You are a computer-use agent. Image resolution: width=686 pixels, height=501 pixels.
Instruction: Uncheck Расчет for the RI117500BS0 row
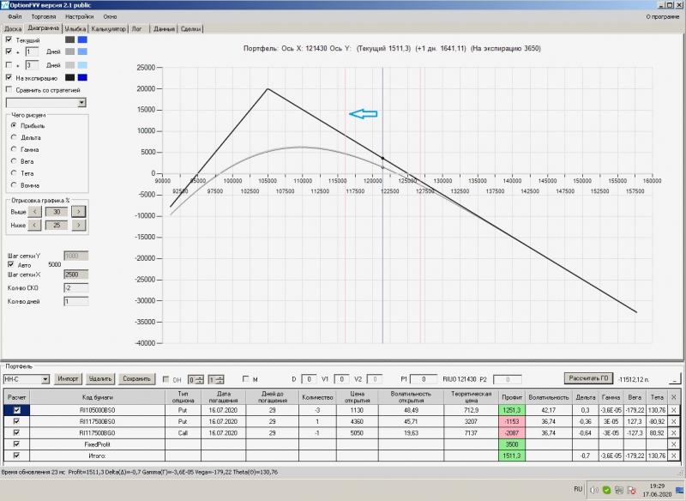[x=16, y=421]
